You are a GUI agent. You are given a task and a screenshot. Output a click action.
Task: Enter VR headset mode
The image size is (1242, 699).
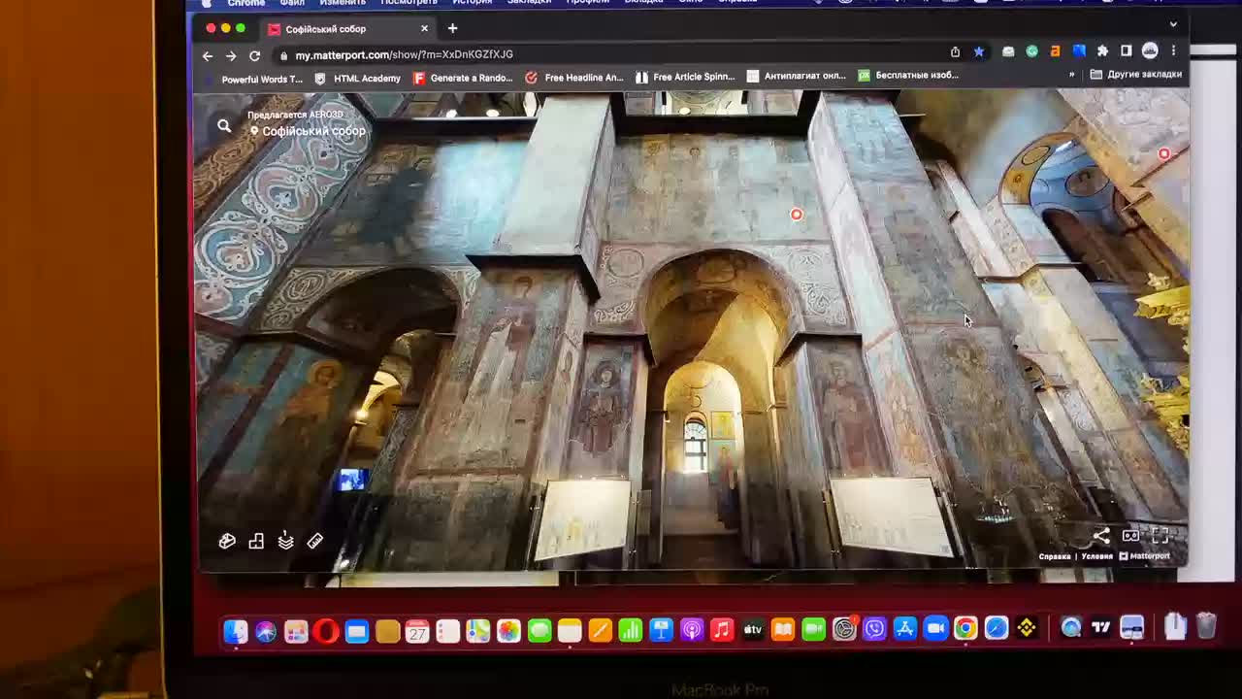[1130, 535]
